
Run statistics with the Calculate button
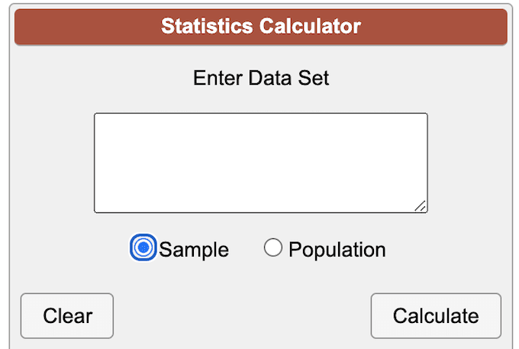click(x=436, y=315)
